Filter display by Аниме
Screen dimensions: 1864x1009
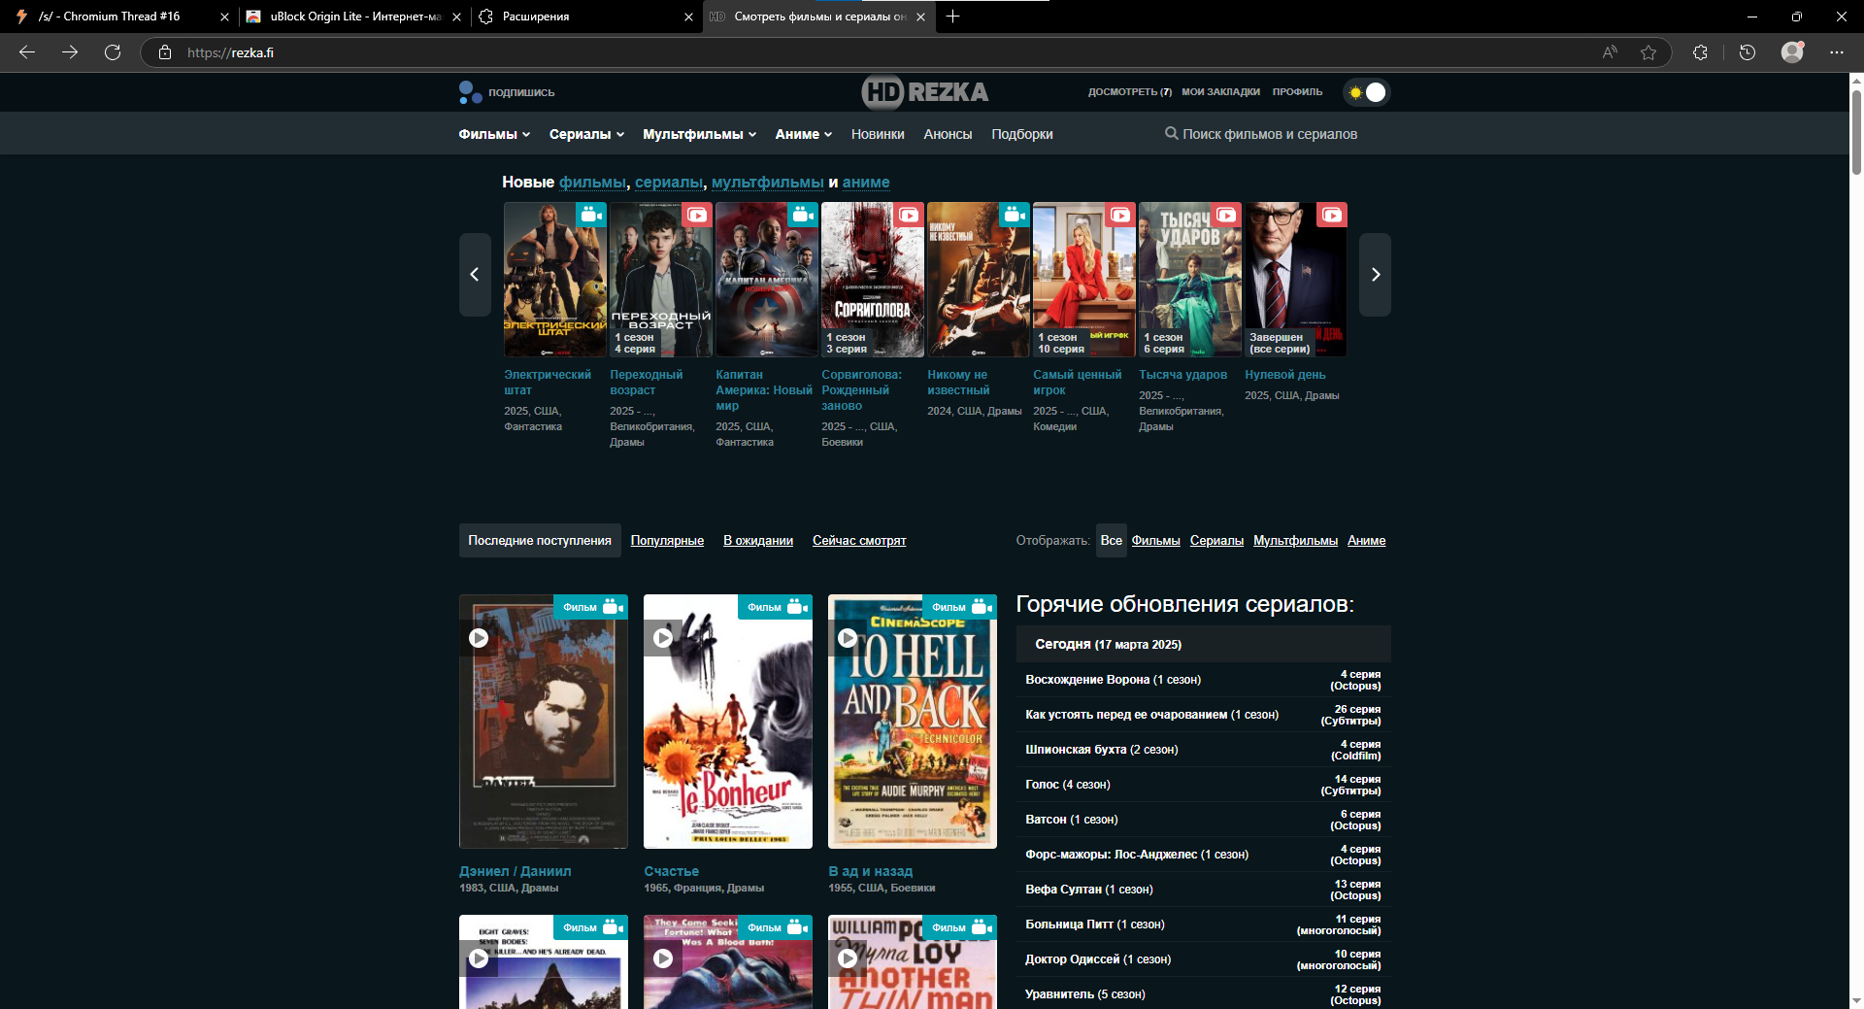click(x=1366, y=541)
